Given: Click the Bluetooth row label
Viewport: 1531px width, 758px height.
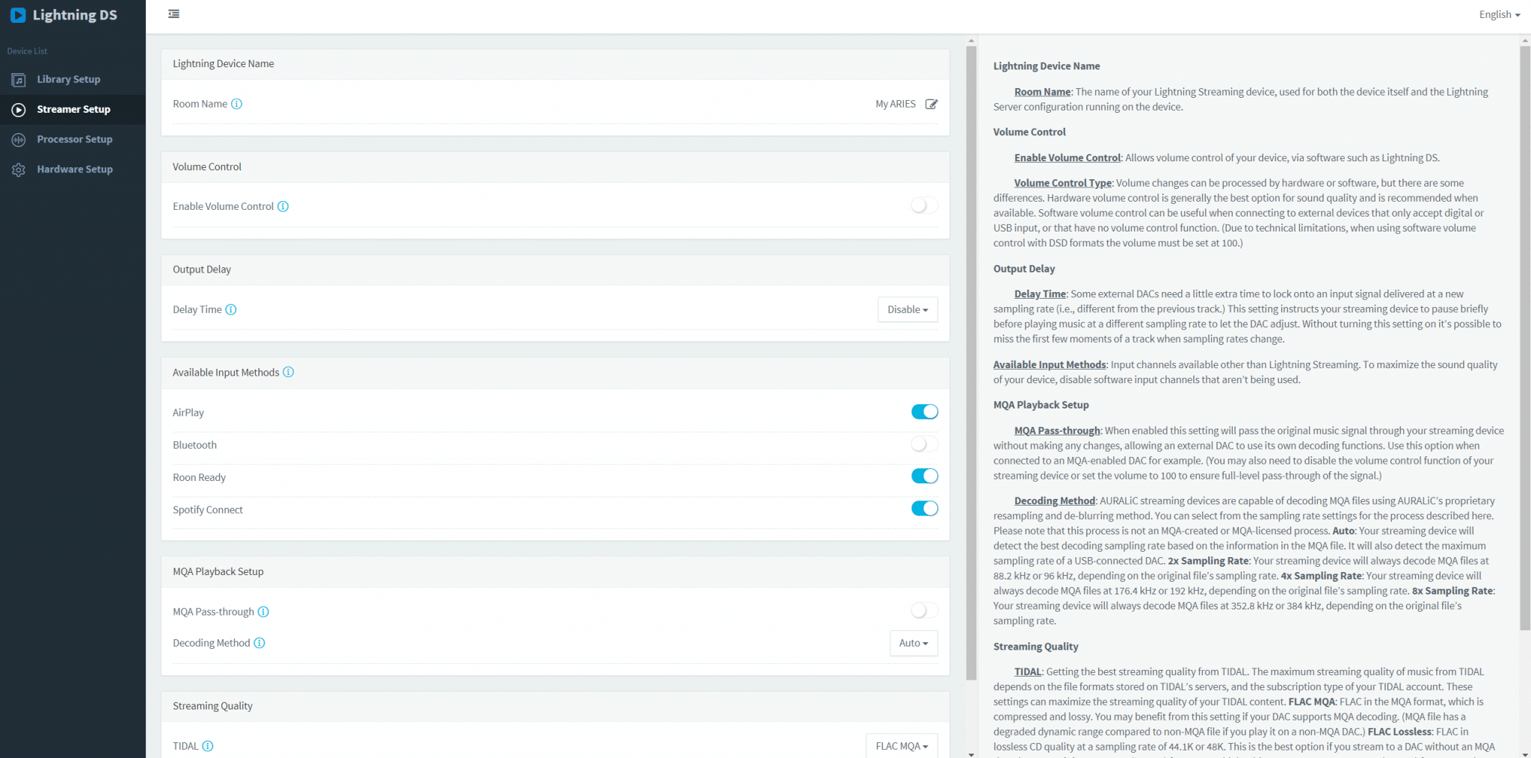Looking at the screenshot, I should point(195,445).
